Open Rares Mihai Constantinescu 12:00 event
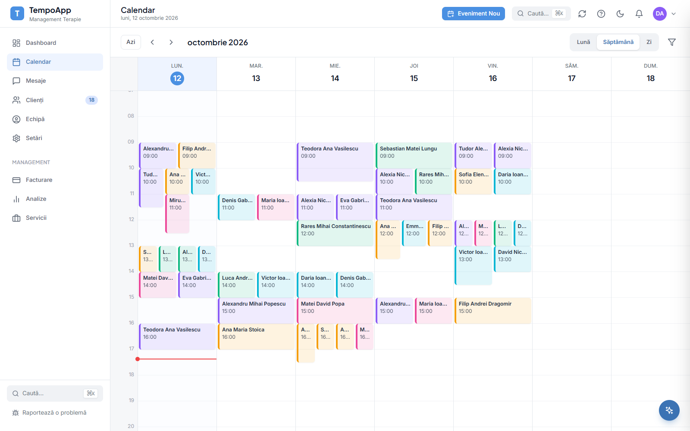690x431 pixels. (x=335, y=233)
